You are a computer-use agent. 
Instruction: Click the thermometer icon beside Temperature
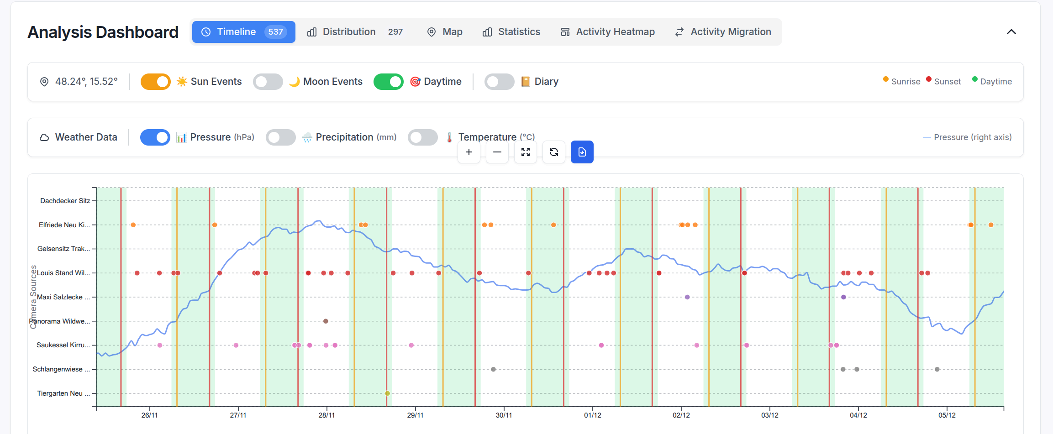[449, 136]
